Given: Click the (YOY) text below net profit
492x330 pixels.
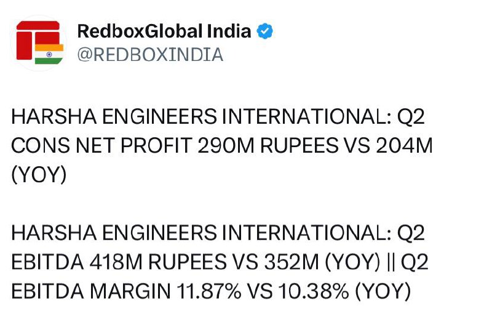Looking at the screenshot, I should click(x=39, y=175).
